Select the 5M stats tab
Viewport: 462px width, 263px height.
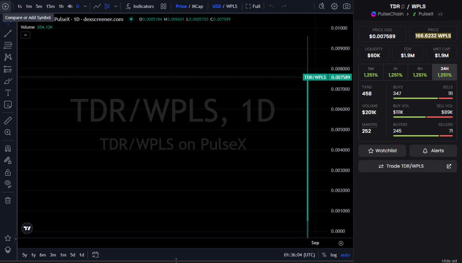[371, 72]
